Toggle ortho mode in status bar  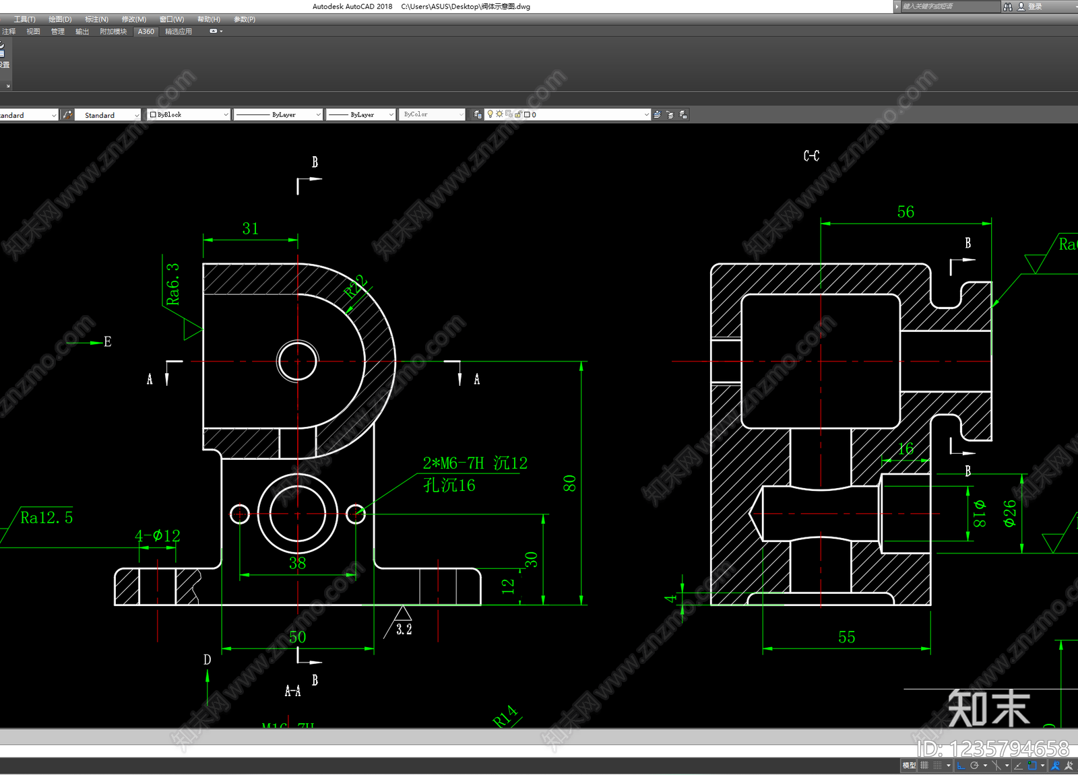pos(961,766)
